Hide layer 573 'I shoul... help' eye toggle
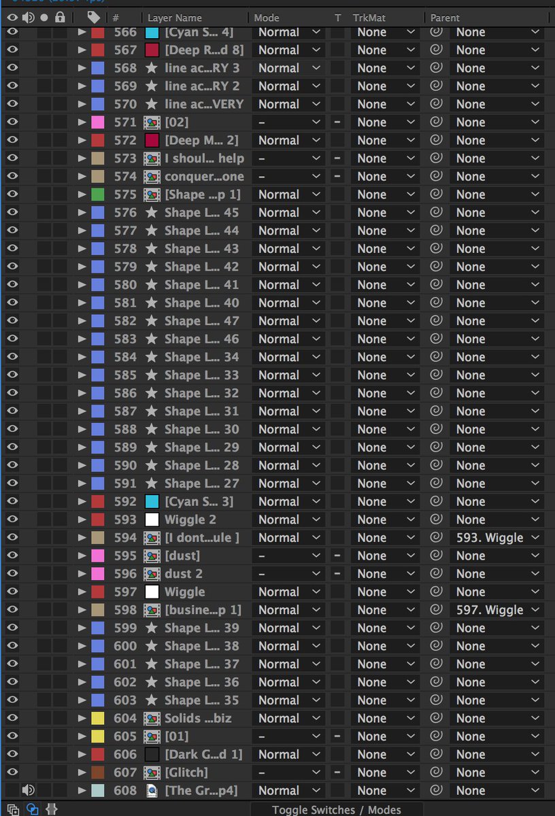Viewport: 555px width, 816px height. (12, 158)
